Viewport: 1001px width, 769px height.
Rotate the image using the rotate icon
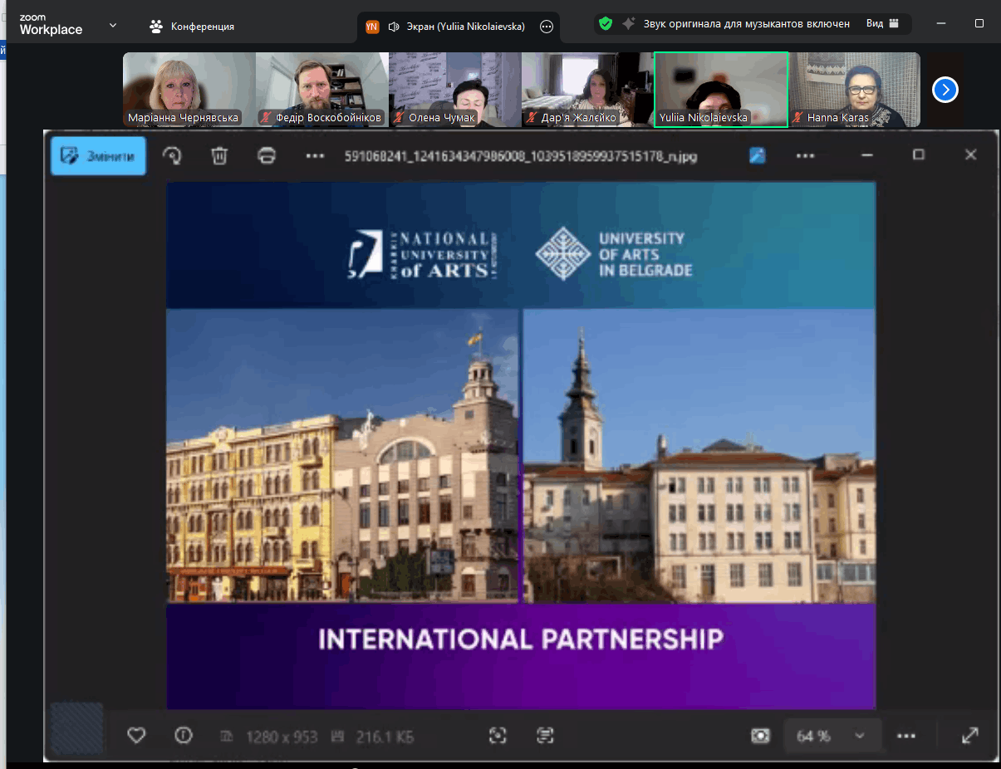pyautogui.click(x=172, y=155)
